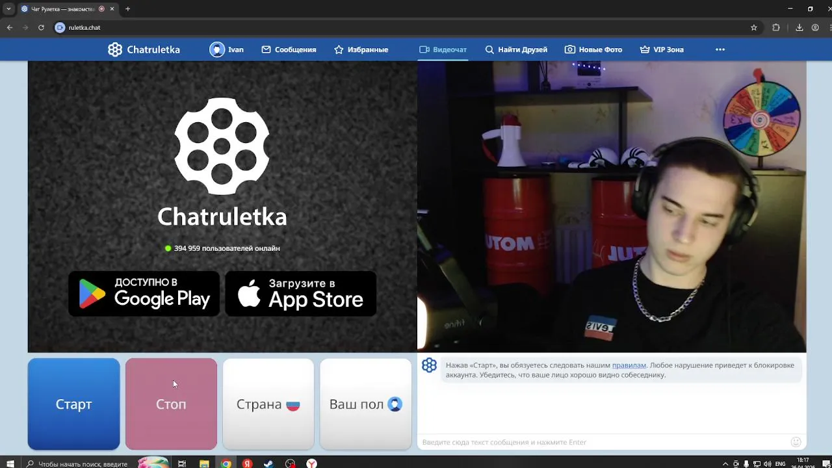This screenshot has width=832, height=468.
Task: Open Yandex Browser icon on taskbar
Action: click(x=312, y=463)
